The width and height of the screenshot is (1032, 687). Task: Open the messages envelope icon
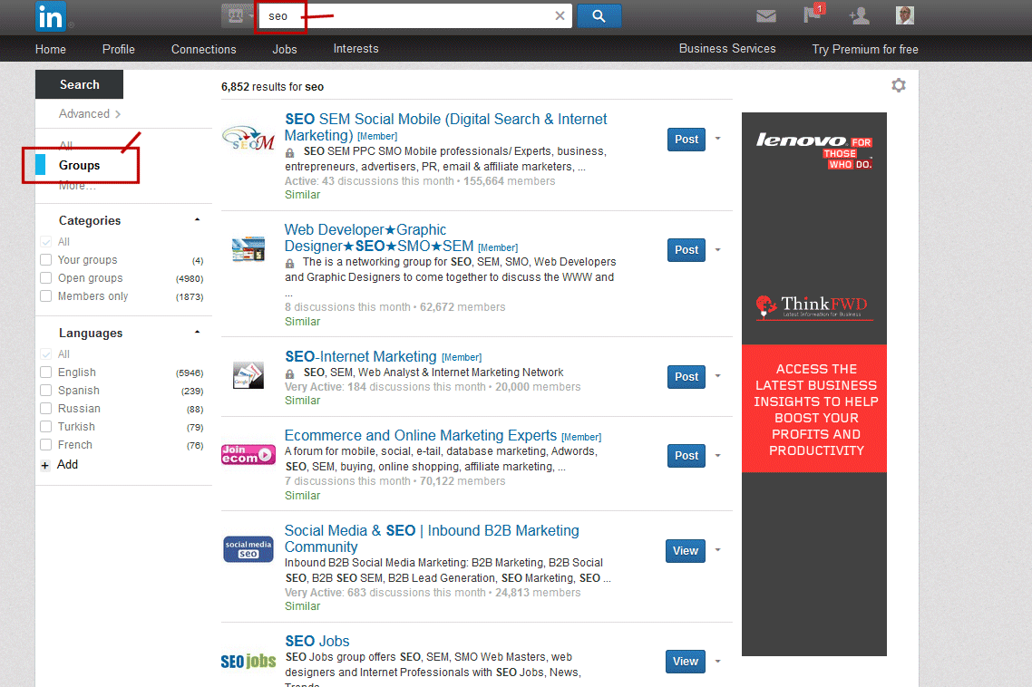click(x=766, y=15)
